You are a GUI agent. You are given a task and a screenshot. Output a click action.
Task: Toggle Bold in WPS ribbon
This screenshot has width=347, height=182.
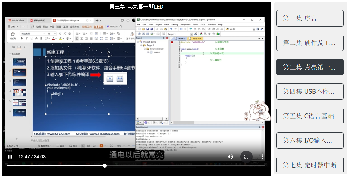tap(22, 38)
